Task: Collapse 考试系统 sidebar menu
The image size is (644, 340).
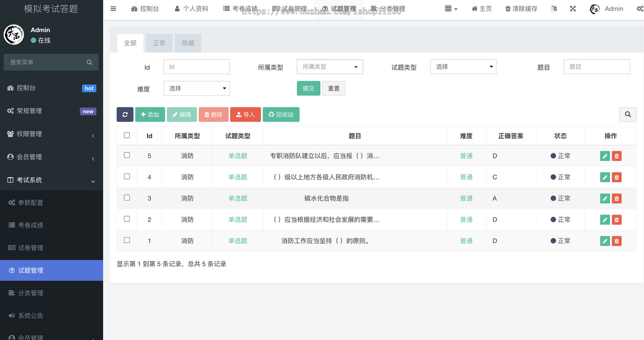Action: pos(52,180)
